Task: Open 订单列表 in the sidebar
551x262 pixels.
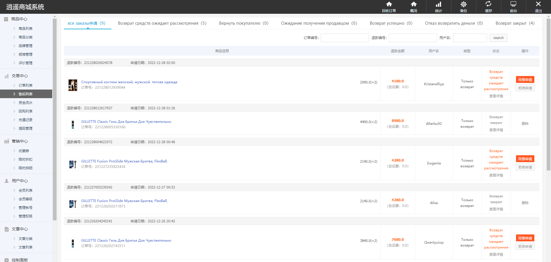Action: 26,86
